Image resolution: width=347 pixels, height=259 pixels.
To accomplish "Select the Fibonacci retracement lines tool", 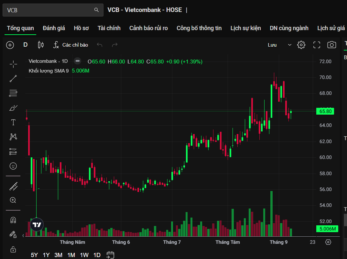I will tap(13, 93).
